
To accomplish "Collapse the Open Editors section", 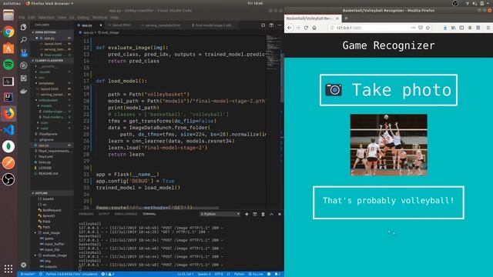I will [45, 32].
